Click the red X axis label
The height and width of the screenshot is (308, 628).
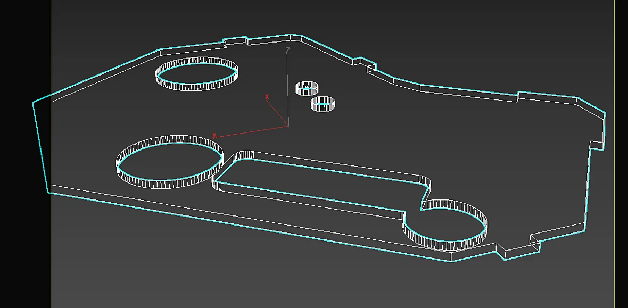[267, 97]
